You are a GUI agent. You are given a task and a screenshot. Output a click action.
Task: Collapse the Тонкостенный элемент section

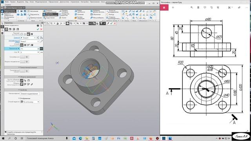click(x=27, y=67)
